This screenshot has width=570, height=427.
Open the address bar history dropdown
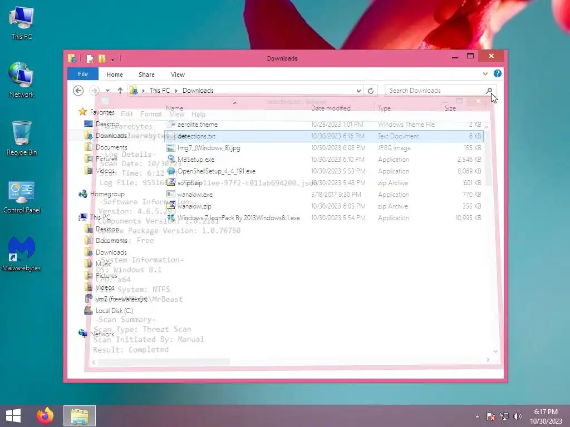tap(358, 91)
